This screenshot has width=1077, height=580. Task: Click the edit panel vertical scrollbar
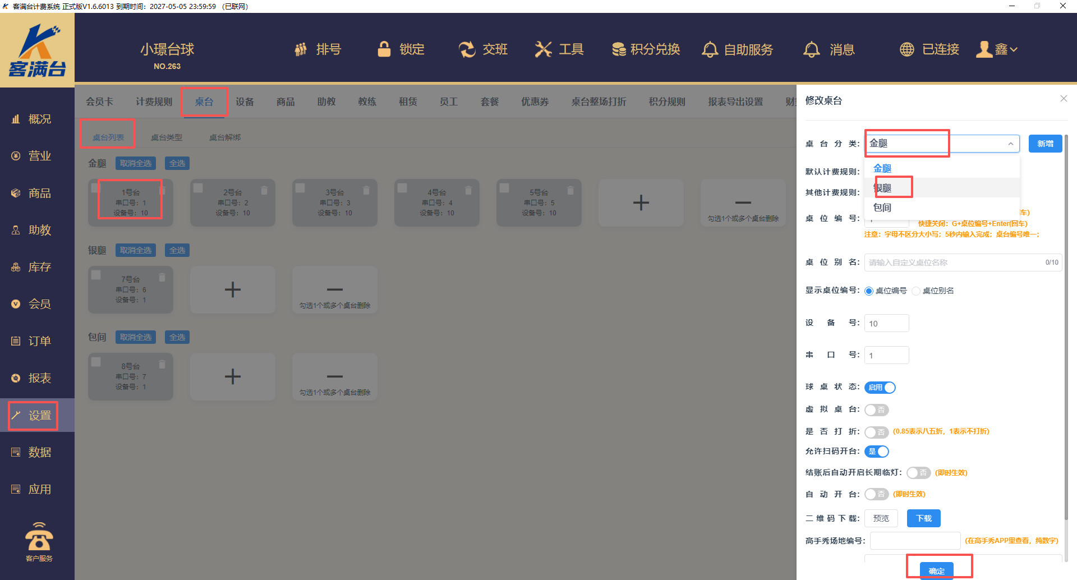click(1066, 325)
